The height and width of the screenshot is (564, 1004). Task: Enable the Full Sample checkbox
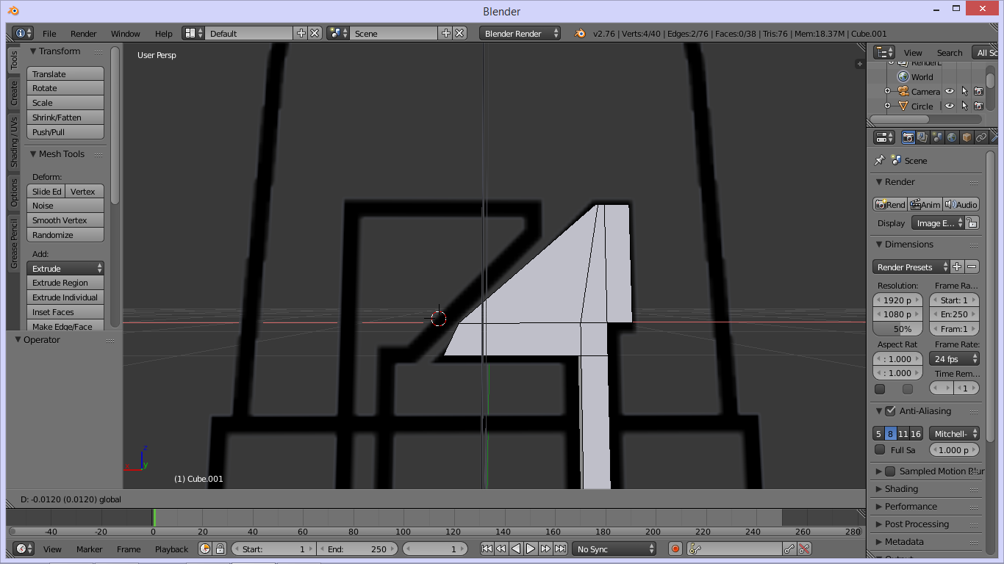click(x=880, y=449)
